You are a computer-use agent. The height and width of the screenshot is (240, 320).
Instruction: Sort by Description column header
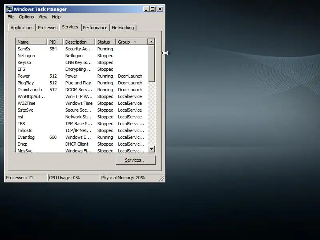pos(79,42)
